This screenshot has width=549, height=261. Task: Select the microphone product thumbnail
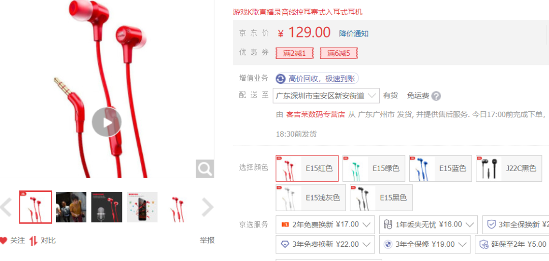[x=106, y=207]
